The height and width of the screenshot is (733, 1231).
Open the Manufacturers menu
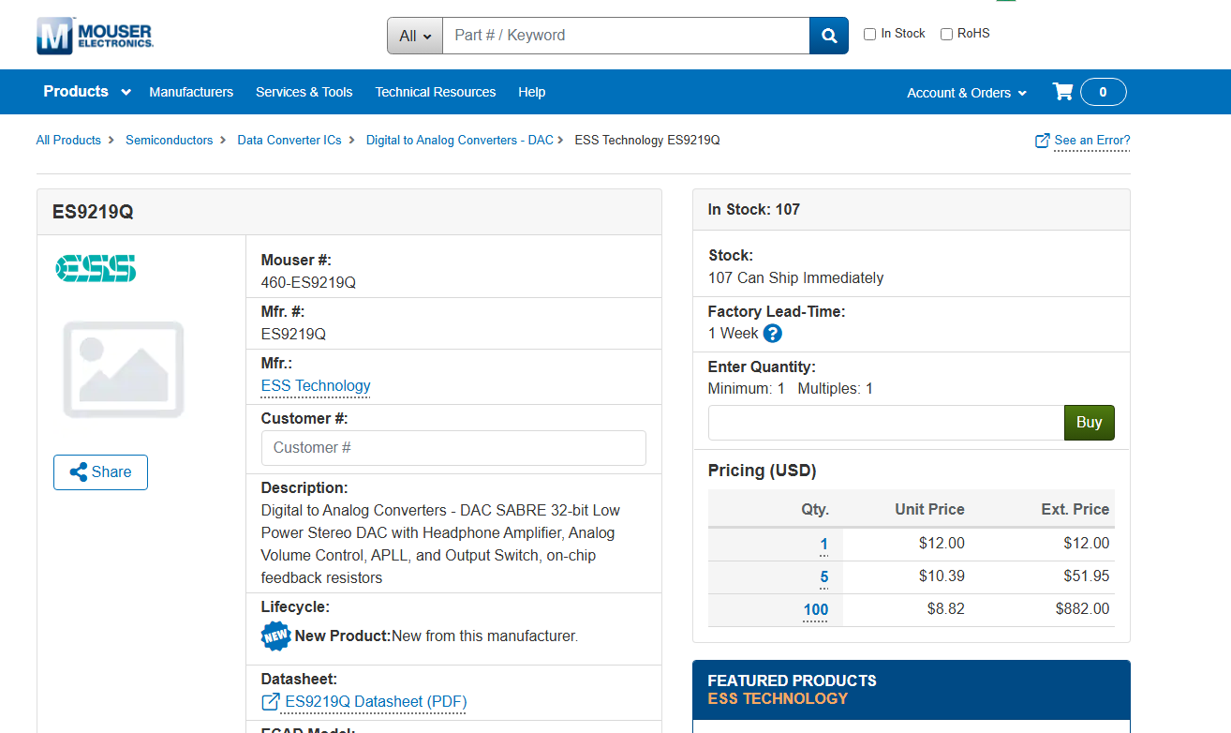click(191, 92)
